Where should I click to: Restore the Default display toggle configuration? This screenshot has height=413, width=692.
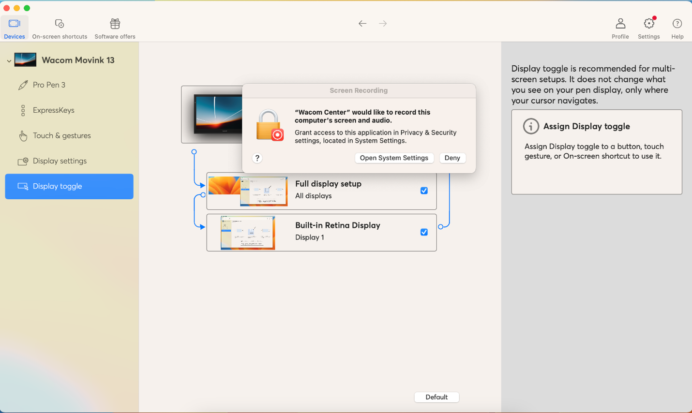pos(436,397)
